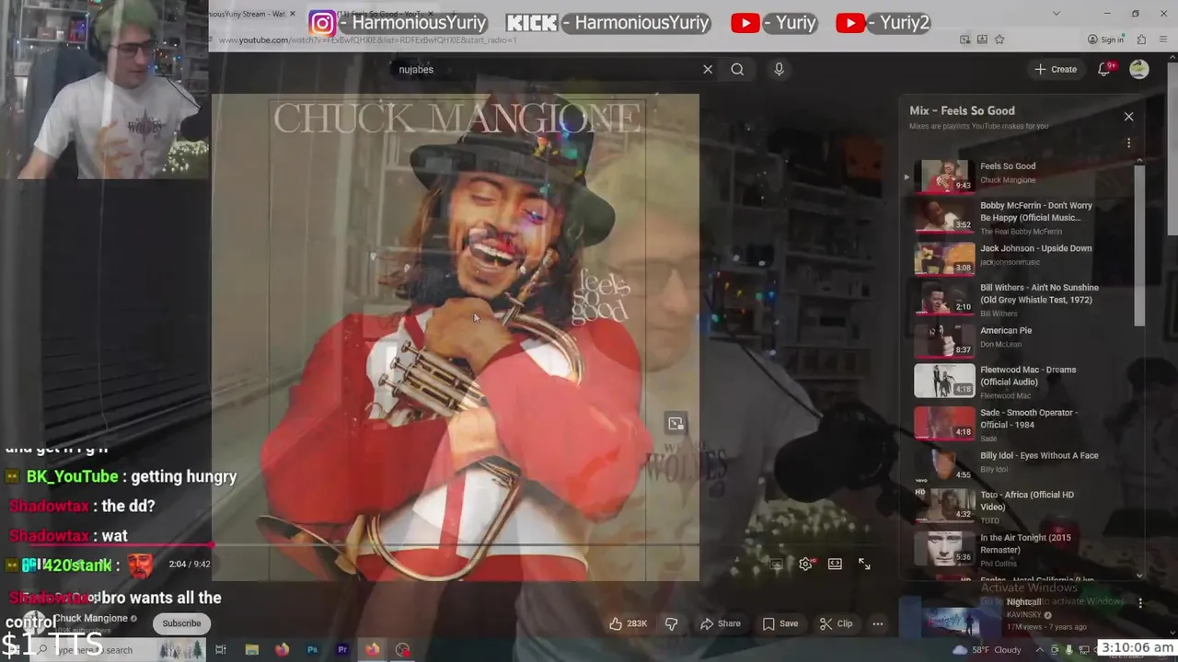Like the video with thumbs up
The image size is (1178, 662).
(628, 623)
